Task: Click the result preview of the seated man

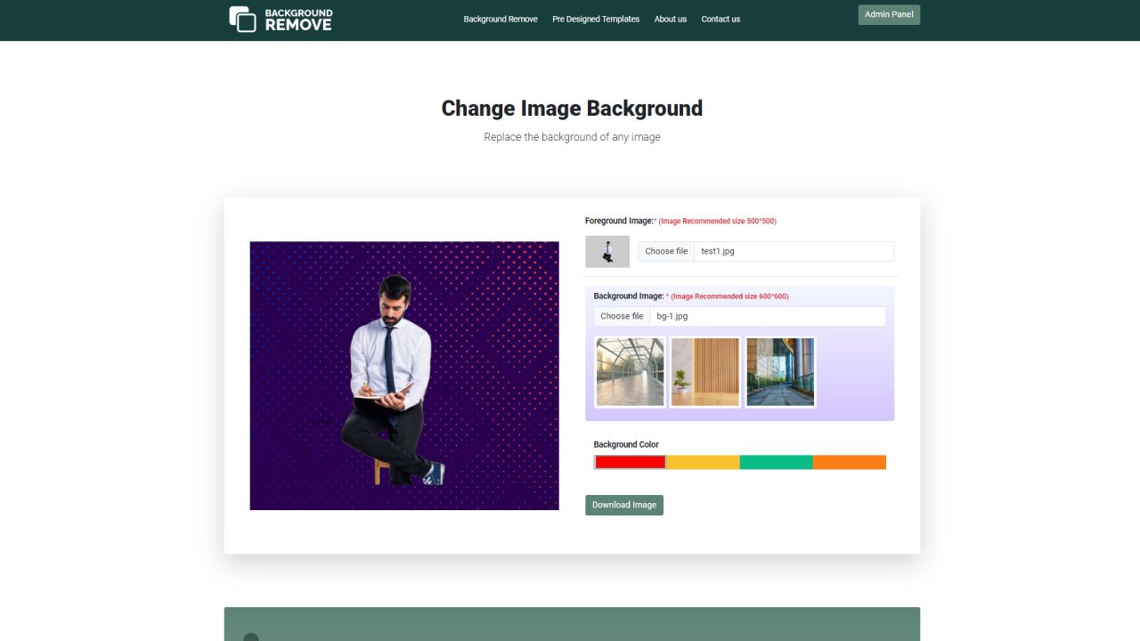Action: pyautogui.click(x=404, y=376)
